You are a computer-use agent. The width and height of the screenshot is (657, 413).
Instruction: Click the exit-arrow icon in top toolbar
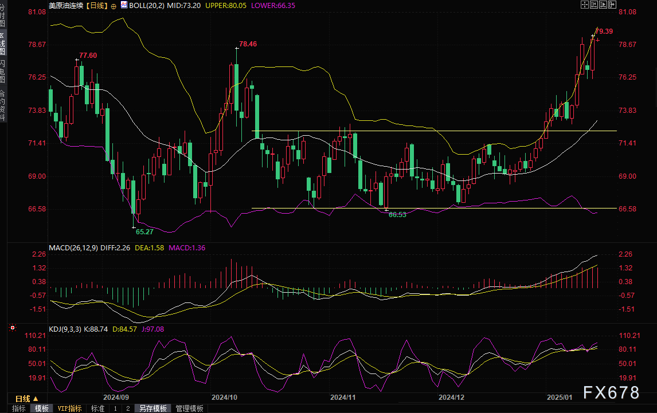click(612, 5)
